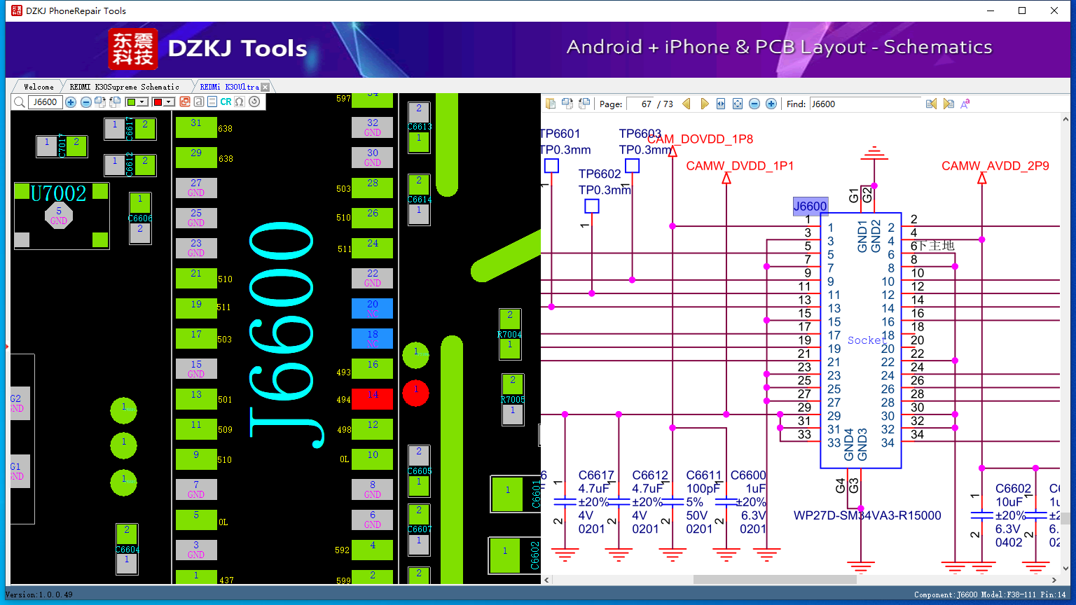Select the REDMi K30Ultra tab
The height and width of the screenshot is (605, 1076).
pos(229,87)
